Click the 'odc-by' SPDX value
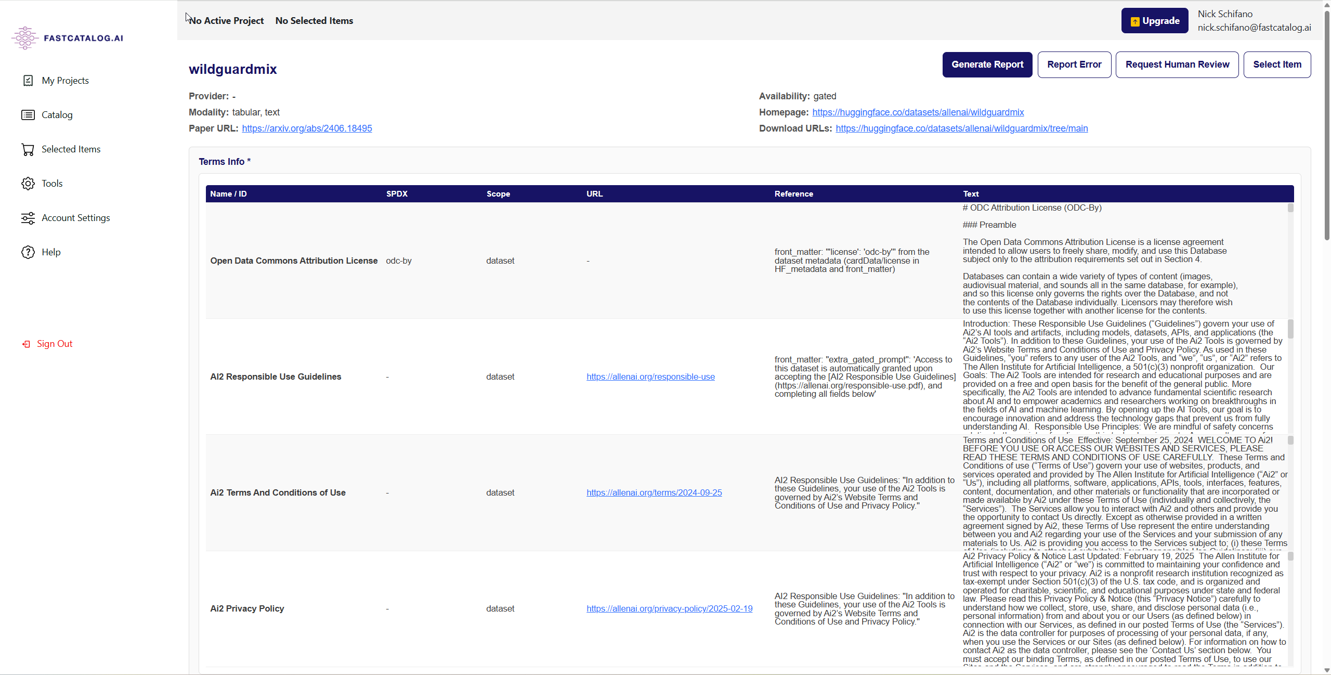 [399, 261]
